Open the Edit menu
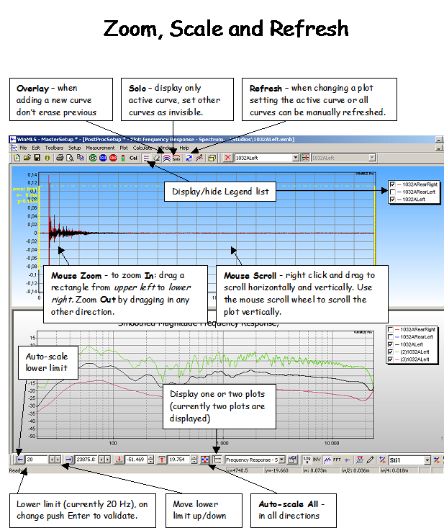This screenshot has width=444, height=528. 36,148
